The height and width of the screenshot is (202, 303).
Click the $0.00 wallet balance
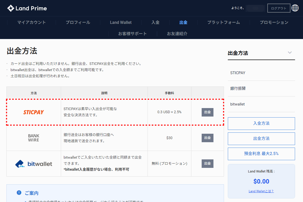tap(261, 181)
